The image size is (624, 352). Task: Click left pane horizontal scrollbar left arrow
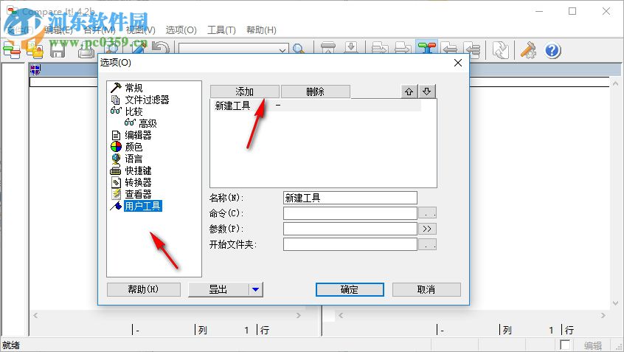(x=35, y=315)
